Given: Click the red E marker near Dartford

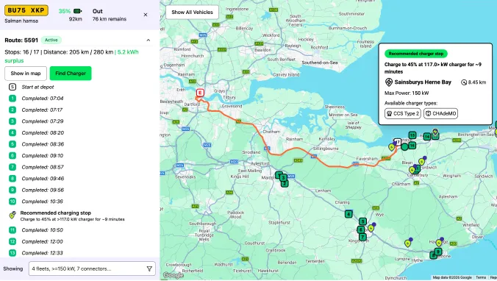Looking at the screenshot, I should click(200, 93).
